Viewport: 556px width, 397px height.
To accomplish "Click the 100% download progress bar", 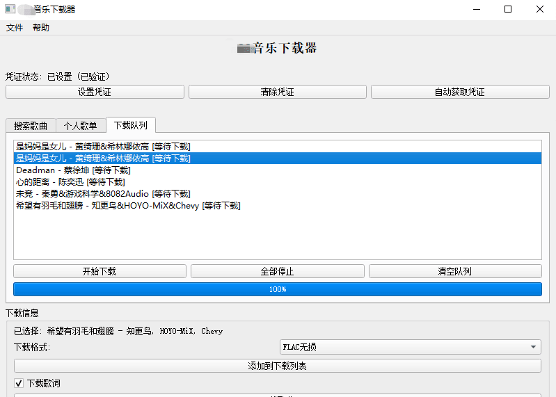I will (277, 289).
